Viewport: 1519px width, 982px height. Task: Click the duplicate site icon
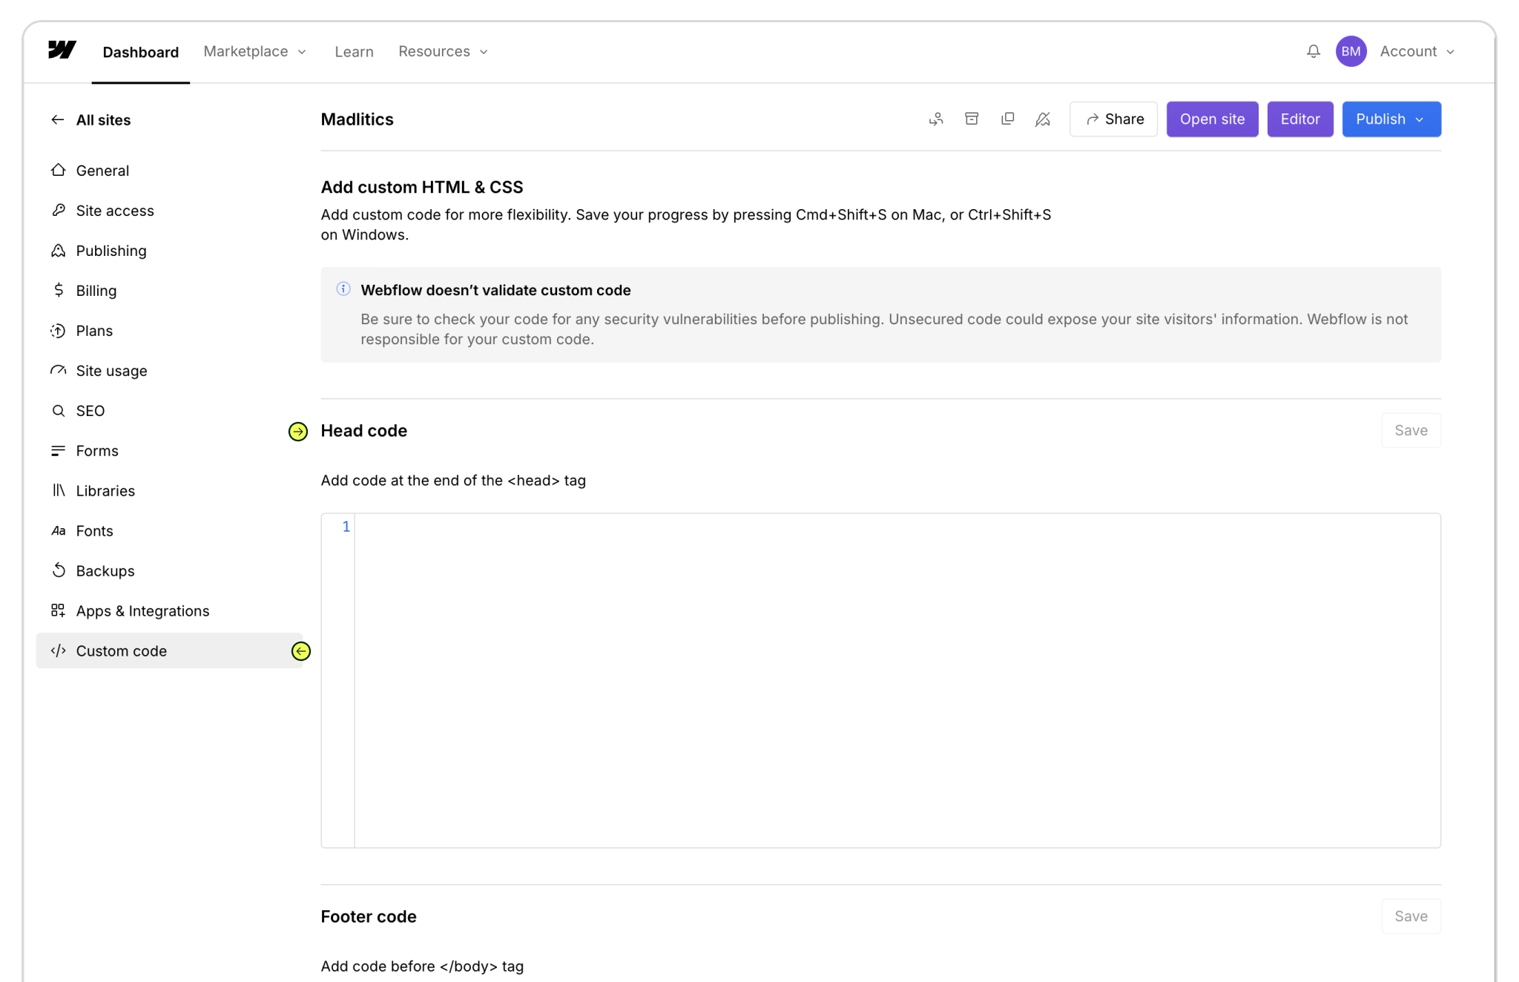[x=1007, y=119]
